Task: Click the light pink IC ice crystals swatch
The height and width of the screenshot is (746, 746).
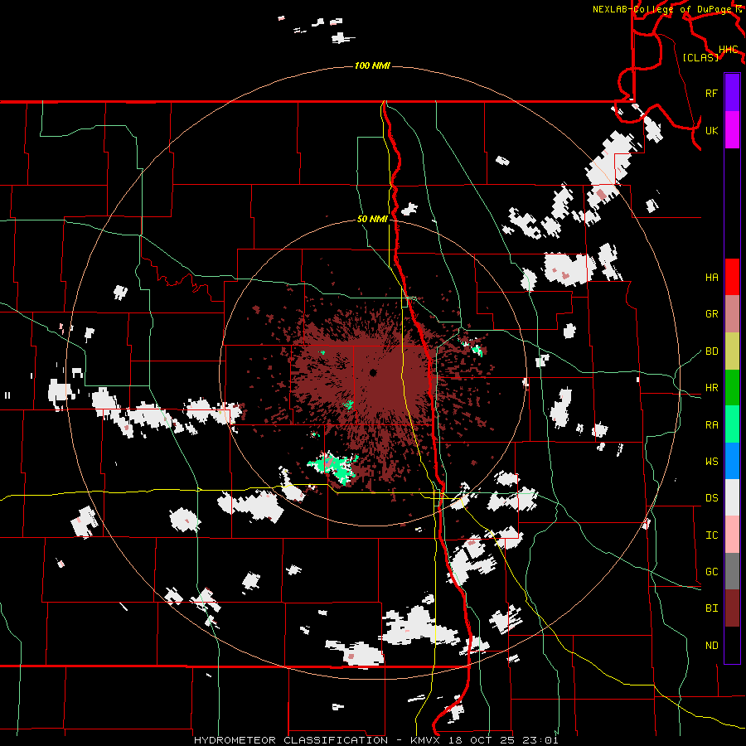Action: point(732,535)
